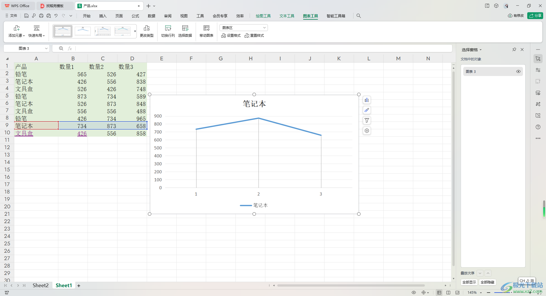Click the Undo arrow icon
This screenshot has width=546, height=296.
[x=56, y=16]
